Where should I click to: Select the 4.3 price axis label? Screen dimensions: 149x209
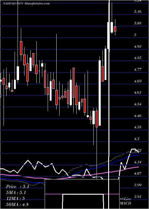[136, 139]
